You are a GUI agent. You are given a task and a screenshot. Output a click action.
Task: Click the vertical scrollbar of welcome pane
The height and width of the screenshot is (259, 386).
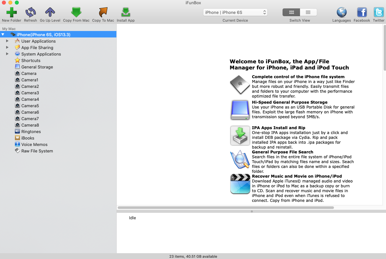[x=384, y=47]
